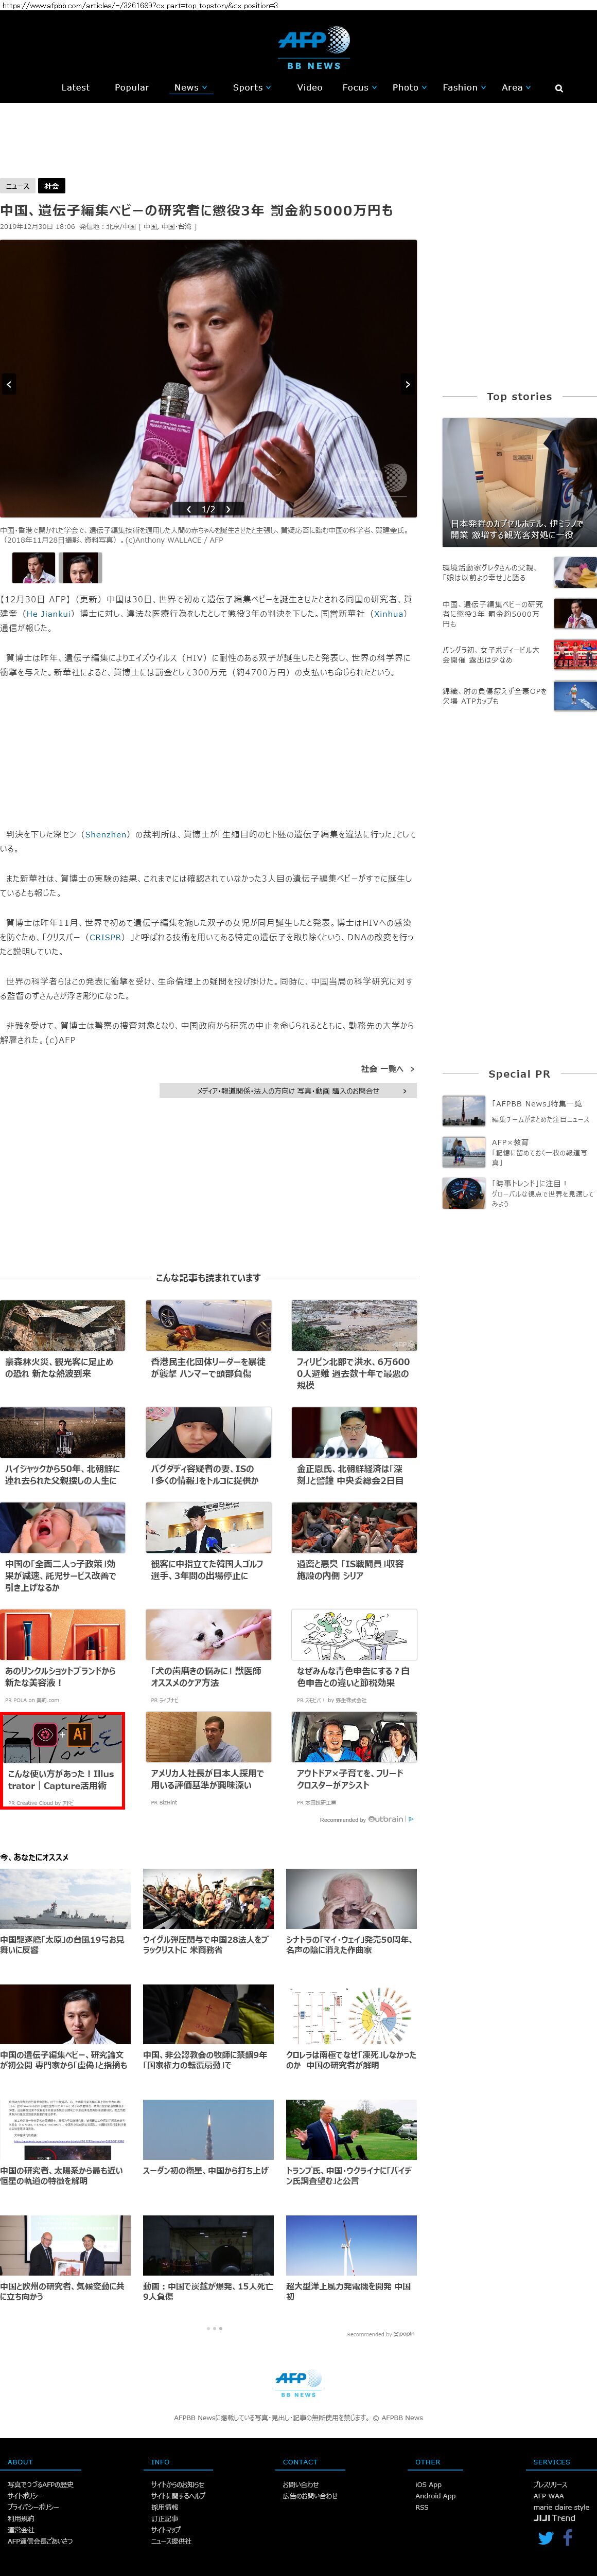Select the second photo thumbnail under main image
Screen dimensions: 597x2576
(81, 568)
